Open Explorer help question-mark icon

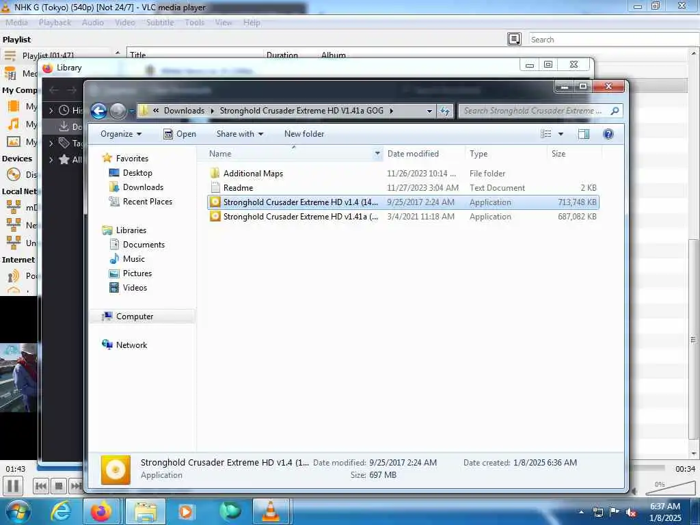point(608,134)
